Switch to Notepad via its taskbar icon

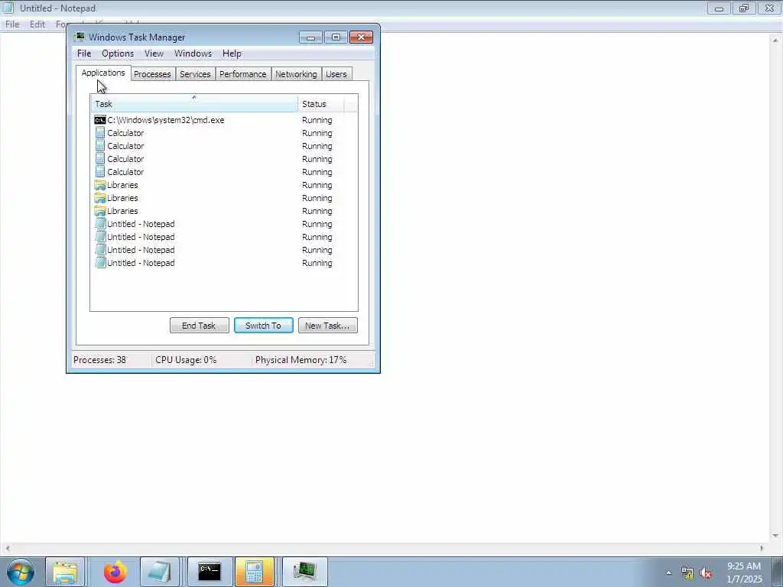(160, 572)
